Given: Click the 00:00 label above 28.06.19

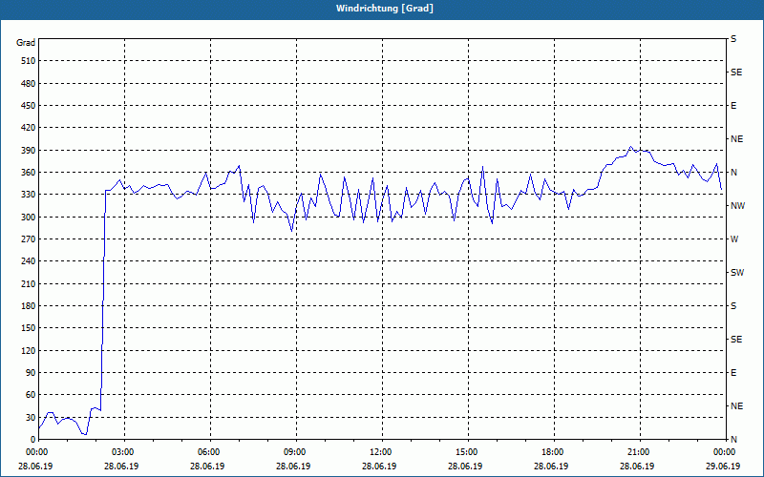Looking at the screenshot, I should pyautogui.click(x=36, y=451).
